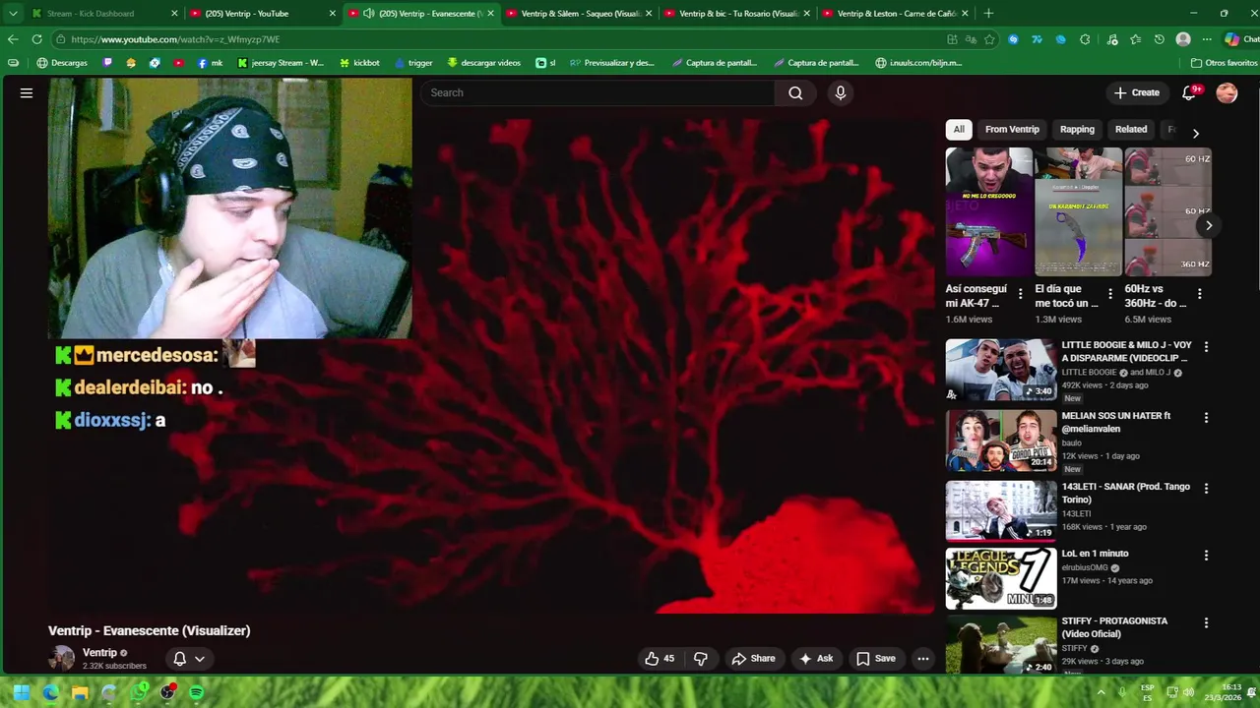Open the browser profile icon
Screen dimensions: 1260x708
coord(1183,39)
